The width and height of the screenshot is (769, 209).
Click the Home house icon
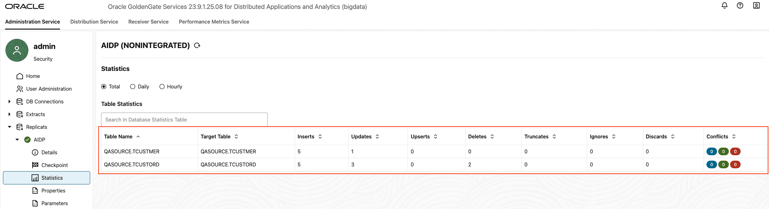click(x=20, y=76)
